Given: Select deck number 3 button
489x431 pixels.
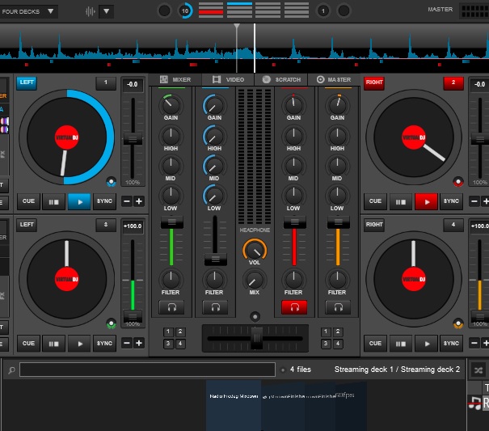Looking at the screenshot, I should (106, 225).
